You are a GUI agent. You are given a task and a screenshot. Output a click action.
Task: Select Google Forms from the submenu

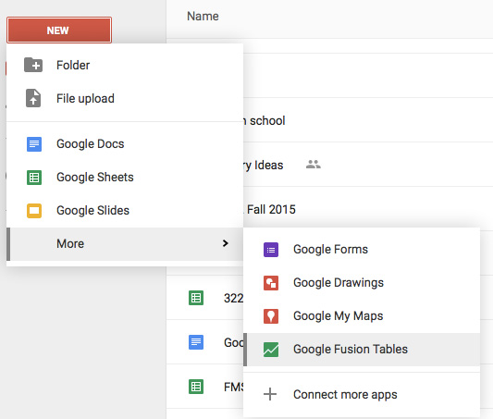coord(362,250)
